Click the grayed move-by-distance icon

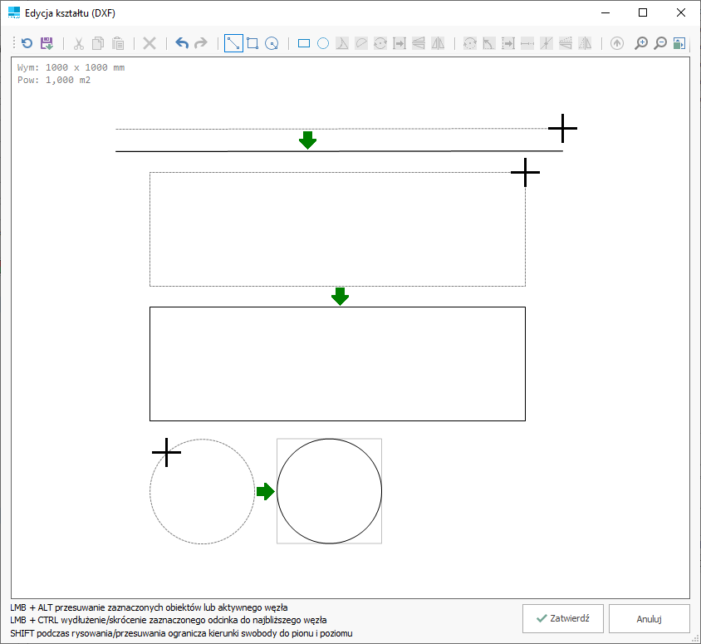tap(400, 43)
